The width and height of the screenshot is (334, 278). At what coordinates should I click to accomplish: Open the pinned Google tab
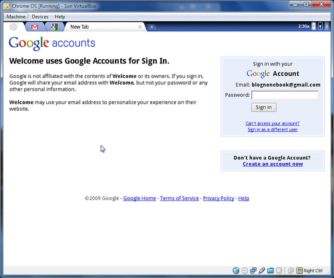coord(54,27)
